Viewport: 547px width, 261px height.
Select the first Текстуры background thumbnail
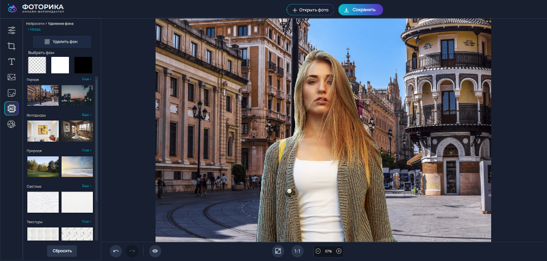[43, 234]
